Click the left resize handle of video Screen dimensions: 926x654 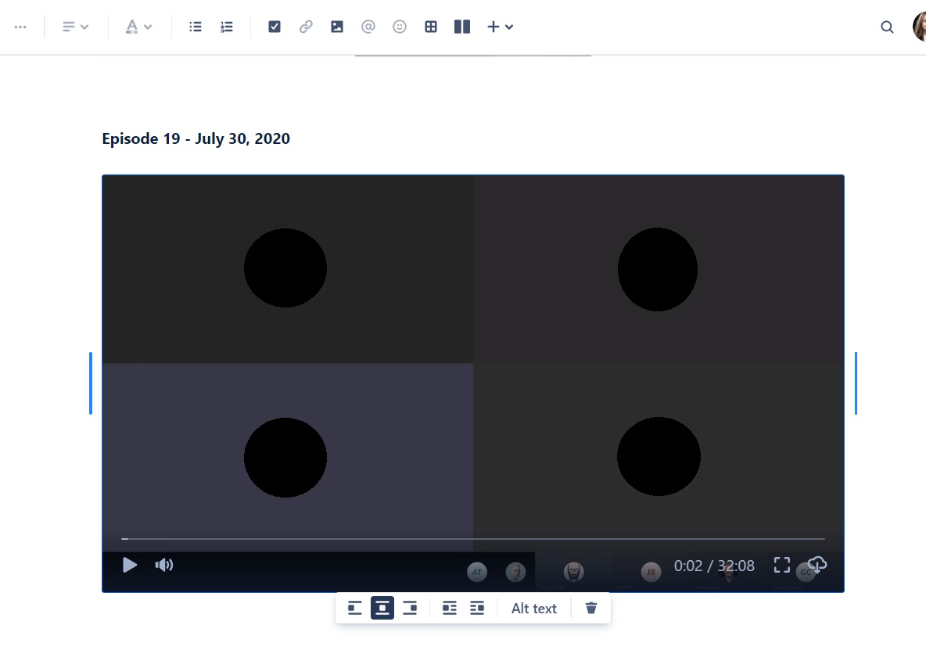point(91,383)
